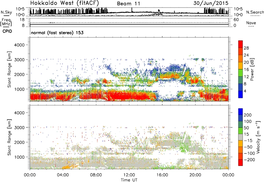Click the "4" power colorbar value
The image size is (264, 182).
pos(245,91)
